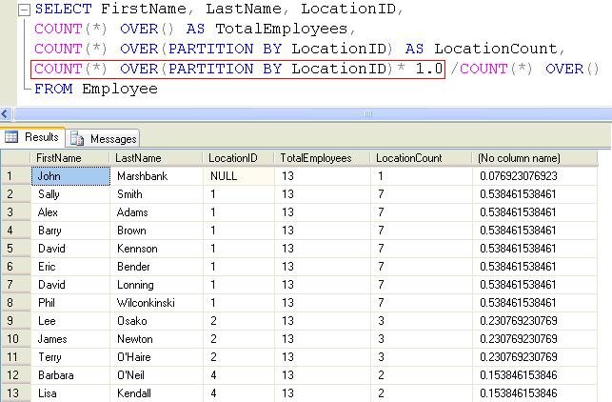Image resolution: width=612 pixels, height=402 pixels.
Task: Select row 9 via its row header
Action: [15, 321]
